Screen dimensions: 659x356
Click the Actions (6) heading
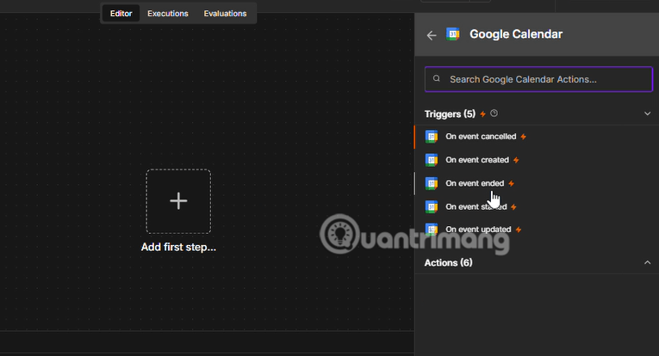(449, 262)
